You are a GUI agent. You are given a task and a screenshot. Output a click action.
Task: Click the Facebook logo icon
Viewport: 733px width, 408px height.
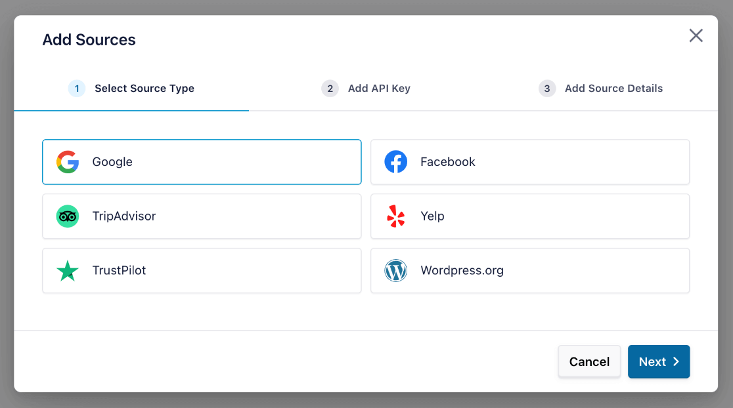pos(395,162)
